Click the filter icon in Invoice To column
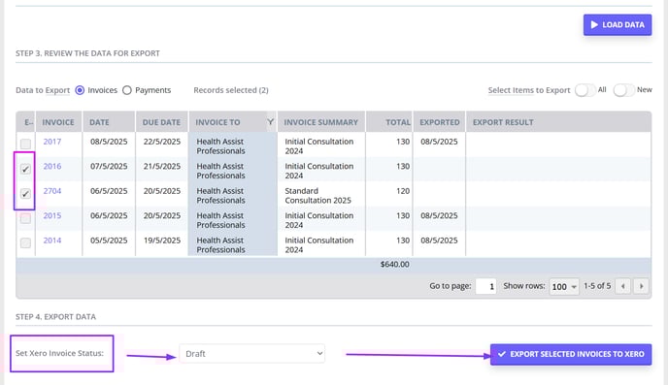The image size is (668, 385). coord(271,122)
